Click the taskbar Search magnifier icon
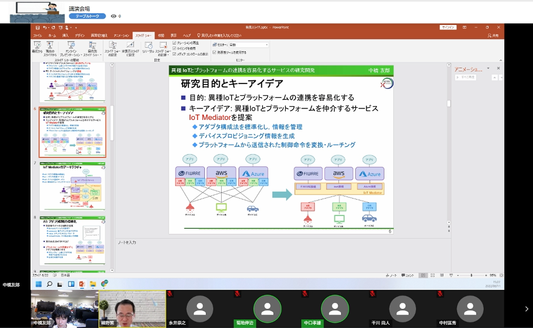Viewport: 533px width, 328px height. [50, 284]
